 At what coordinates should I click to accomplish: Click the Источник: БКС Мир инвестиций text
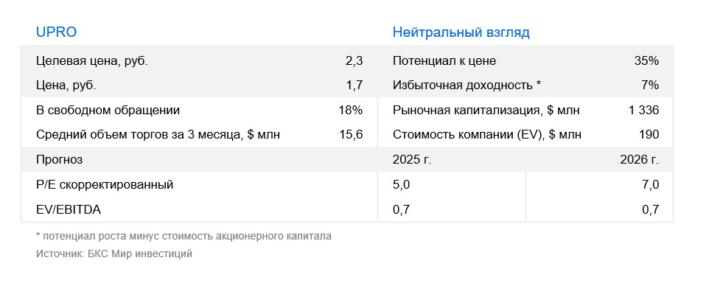[x=114, y=254]
